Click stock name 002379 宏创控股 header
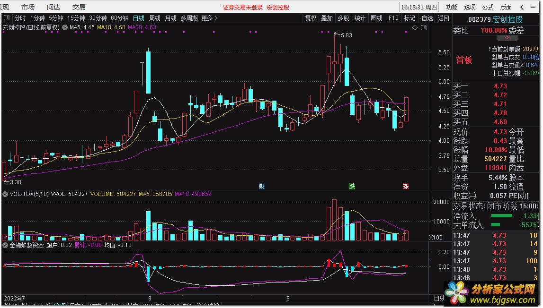This screenshot has height=308, width=543. [x=495, y=19]
